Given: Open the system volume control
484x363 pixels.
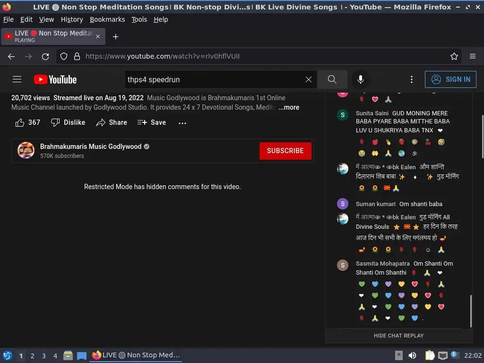Looking at the screenshot, I should 412,355.
